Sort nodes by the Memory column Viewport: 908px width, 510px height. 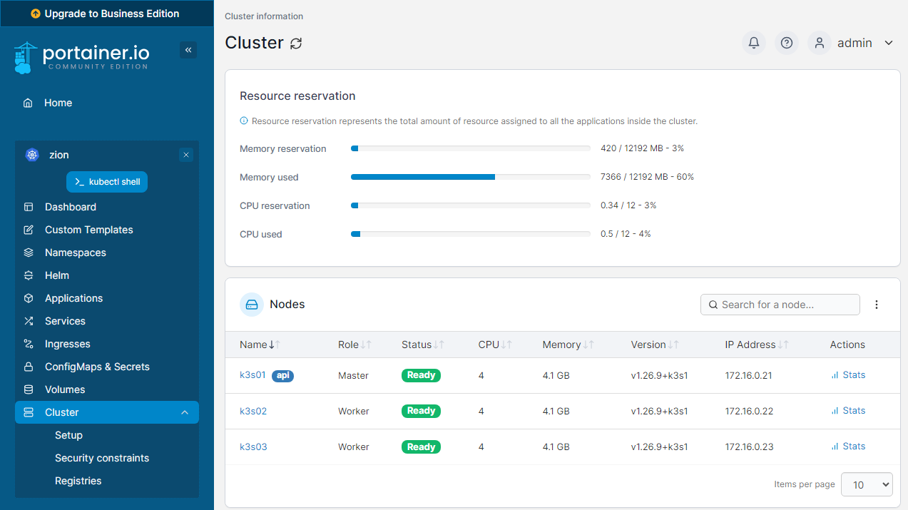(568, 345)
